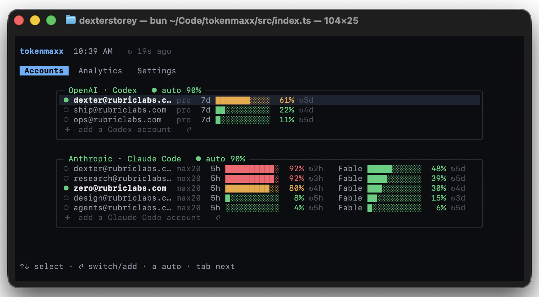Click the green zoom window button

coord(51,20)
